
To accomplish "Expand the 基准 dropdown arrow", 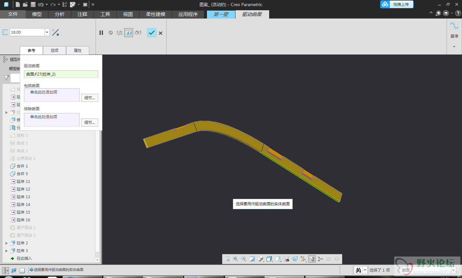I will pos(454,47).
